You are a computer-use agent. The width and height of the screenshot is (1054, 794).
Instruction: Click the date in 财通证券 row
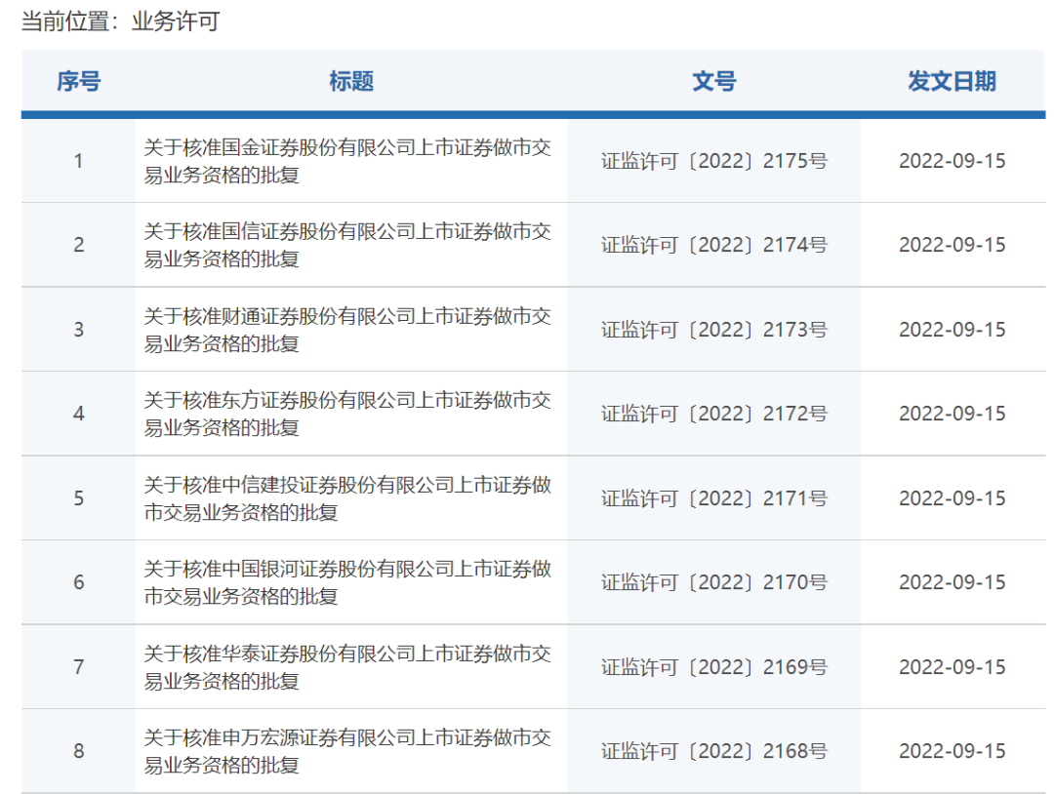point(952,330)
